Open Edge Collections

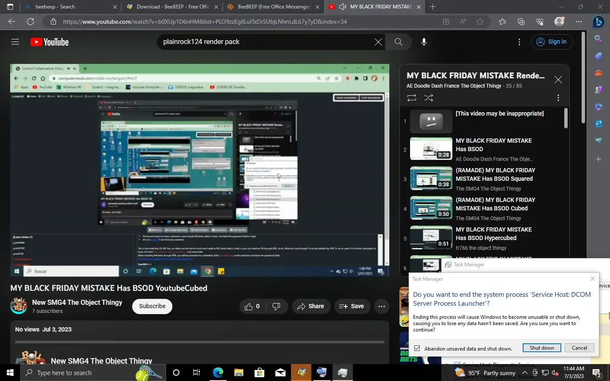[x=521, y=22]
